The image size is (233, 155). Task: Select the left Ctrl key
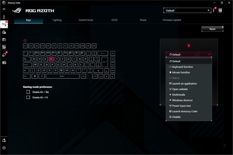(x=27, y=76)
